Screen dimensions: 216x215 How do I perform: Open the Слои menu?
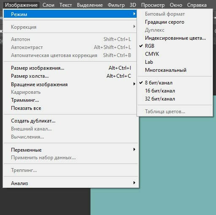point(48,5)
